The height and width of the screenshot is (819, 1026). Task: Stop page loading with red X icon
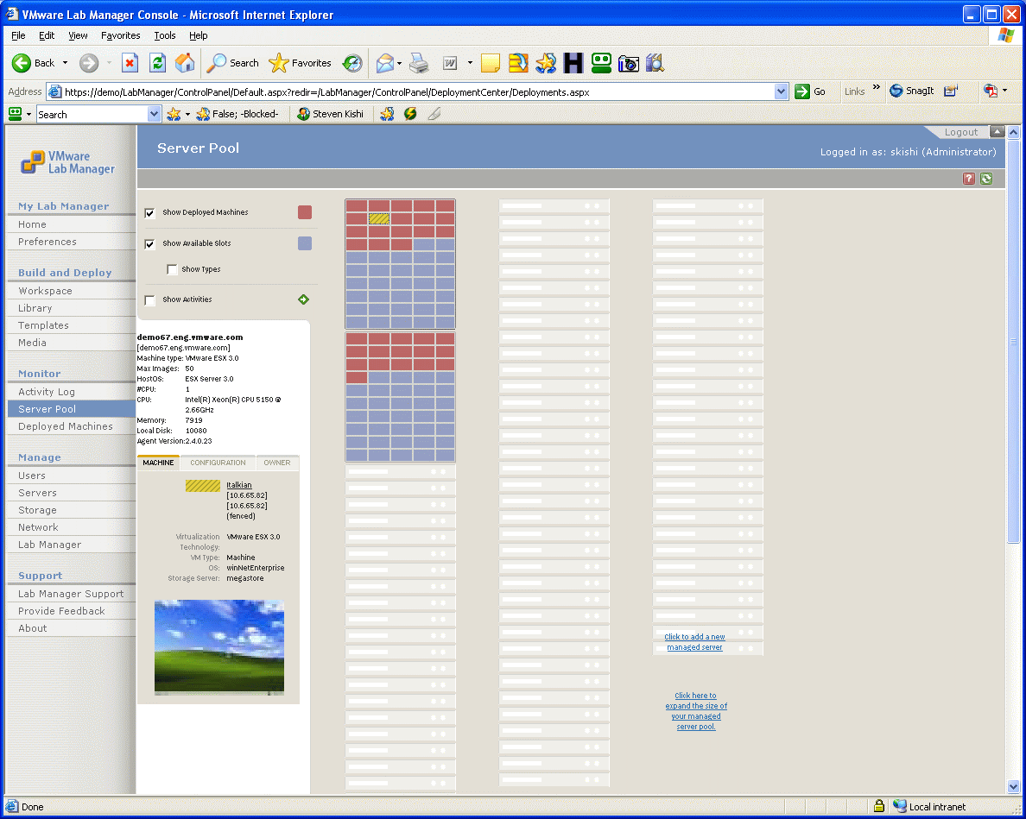coord(130,63)
